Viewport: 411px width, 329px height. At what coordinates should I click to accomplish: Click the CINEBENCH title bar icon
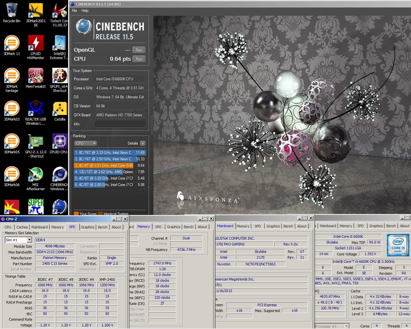pos(73,4)
